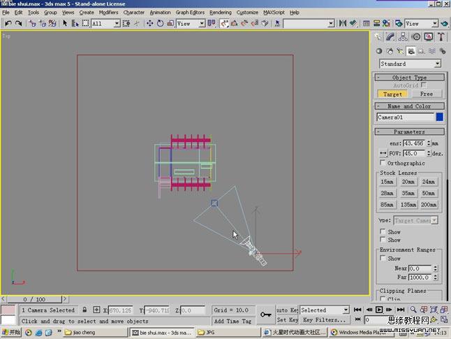Open the Motion command panel tab

415,36
